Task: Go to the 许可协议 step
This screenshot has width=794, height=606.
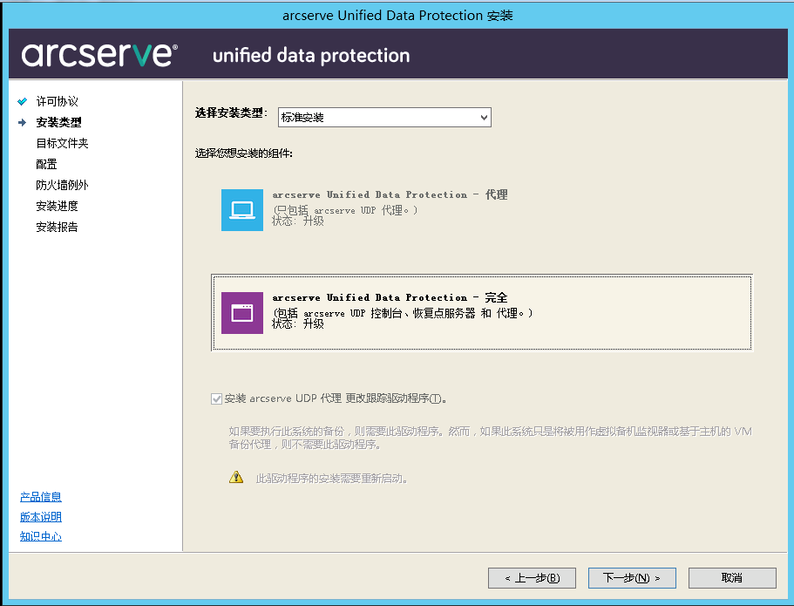Action: point(57,101)
